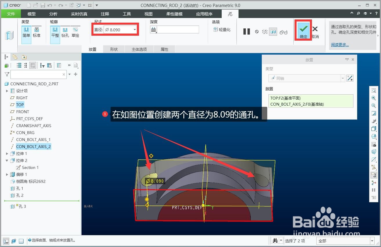Click the verify glasses icon

tap(284, 32)
